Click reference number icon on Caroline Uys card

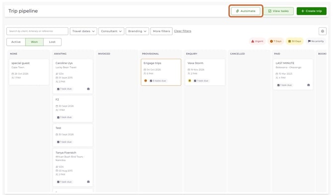coord(57,74)
